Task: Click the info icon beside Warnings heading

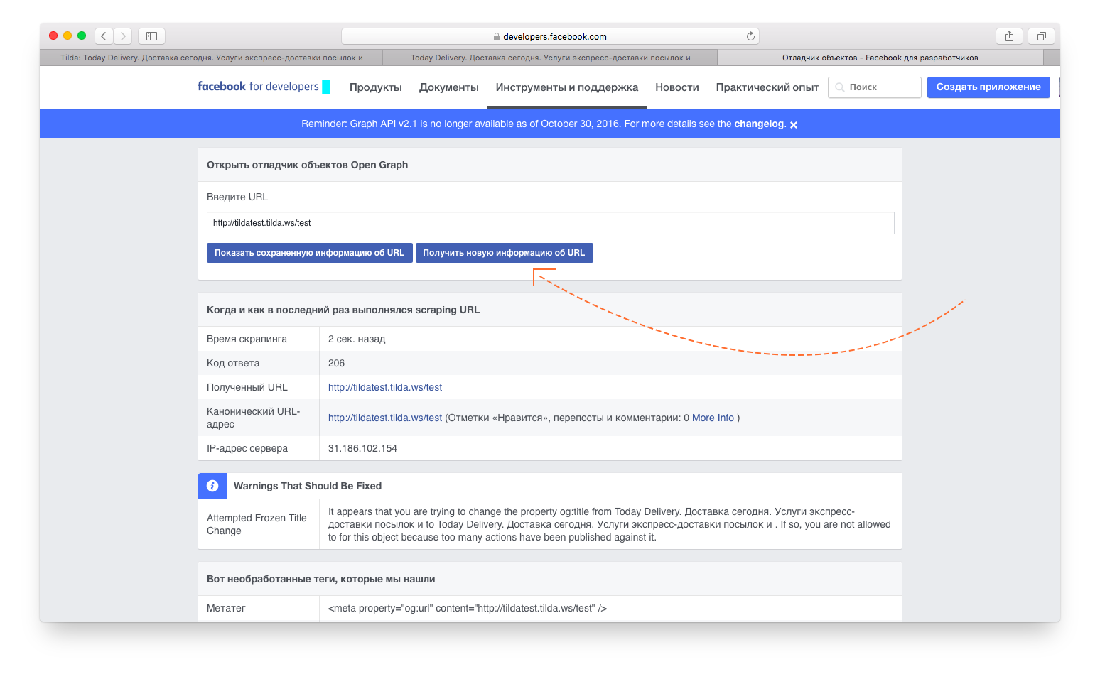Action: 212,486
